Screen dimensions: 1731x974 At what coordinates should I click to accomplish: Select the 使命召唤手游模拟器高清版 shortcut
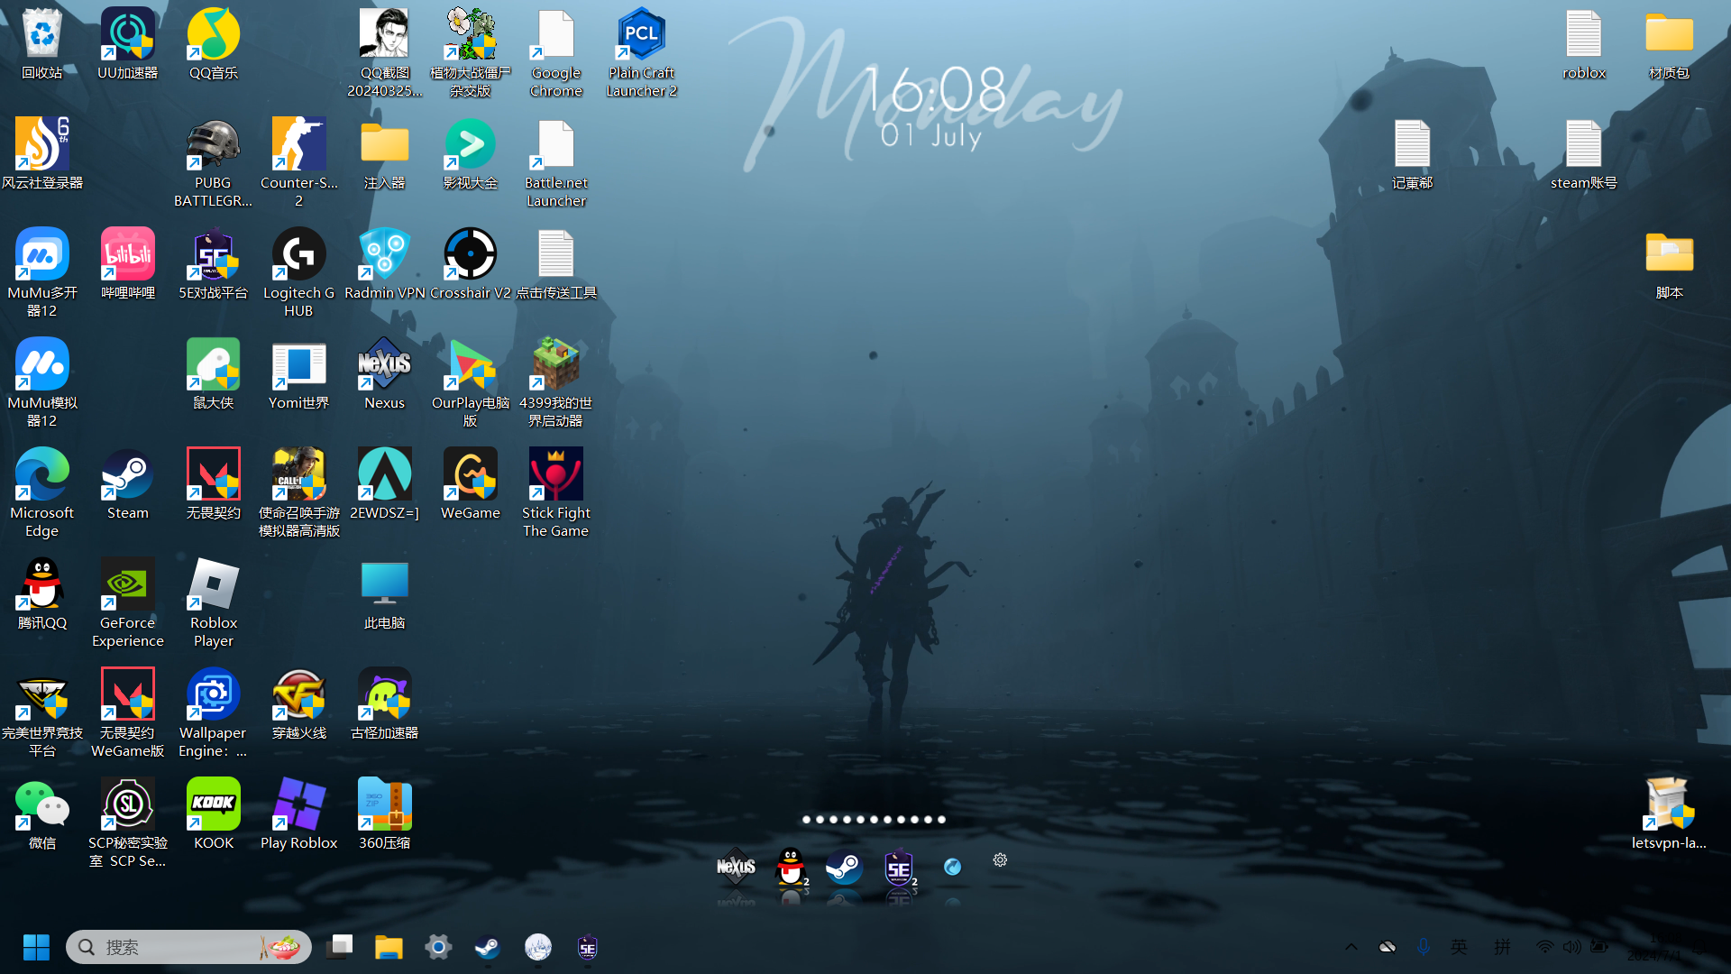click(299, 493)
